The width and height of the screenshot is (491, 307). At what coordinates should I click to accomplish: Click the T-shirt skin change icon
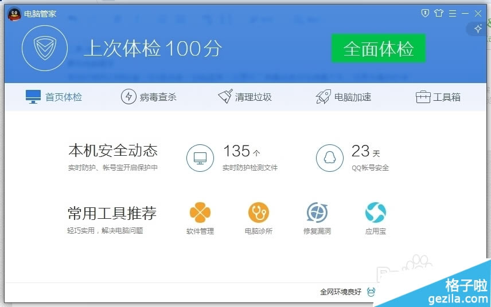point(439,13)
